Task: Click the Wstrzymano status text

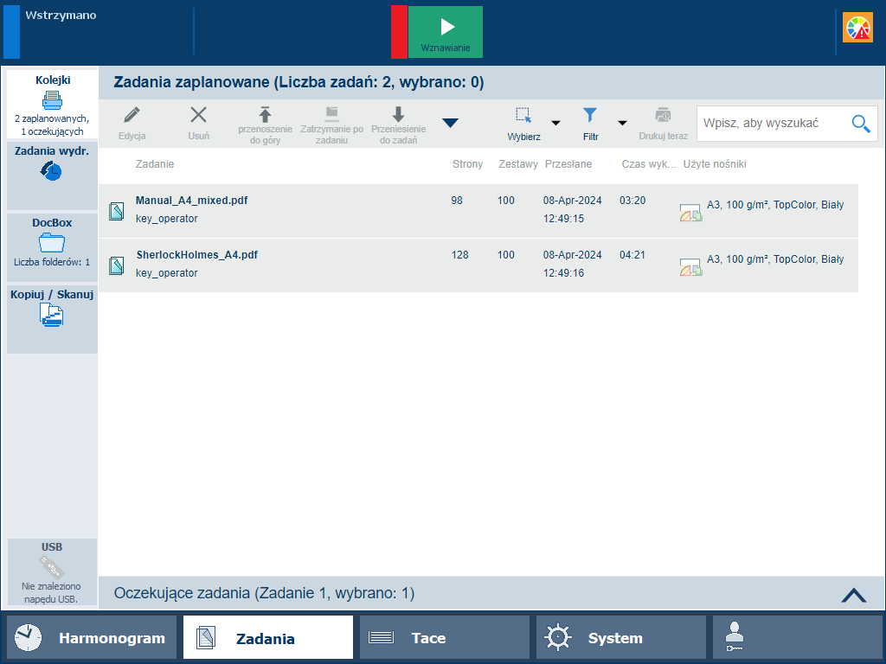Action: pyautogui.click(x=61, y=16)
